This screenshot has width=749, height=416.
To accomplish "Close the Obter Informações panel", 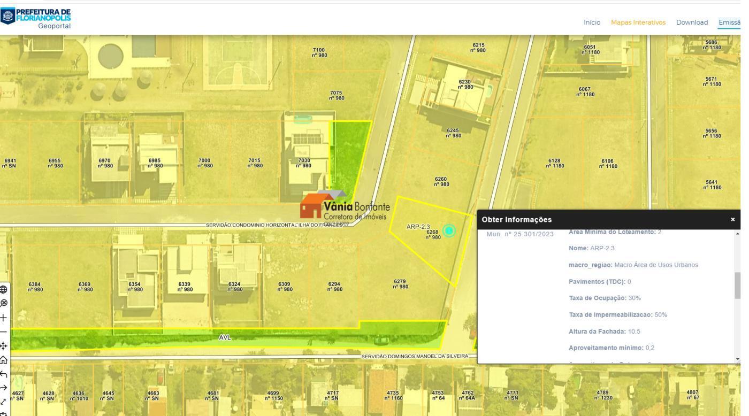I will (733, 220).
